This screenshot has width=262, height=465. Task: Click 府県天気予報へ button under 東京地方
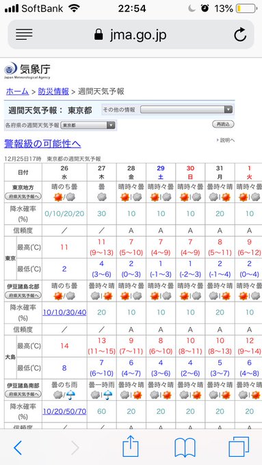tap(23, 196)
